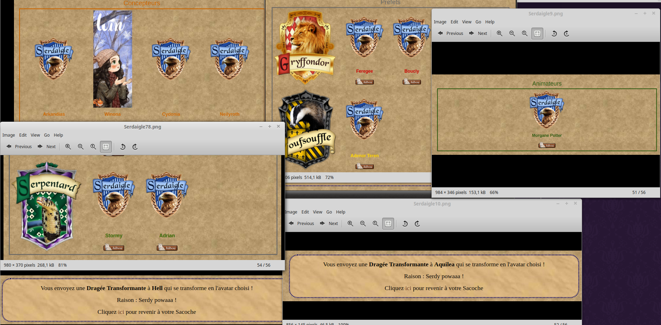The image size is (661, 325).
Task: Open Help menu in Serdaigle10.png window
Action: (x=341, y=212)
